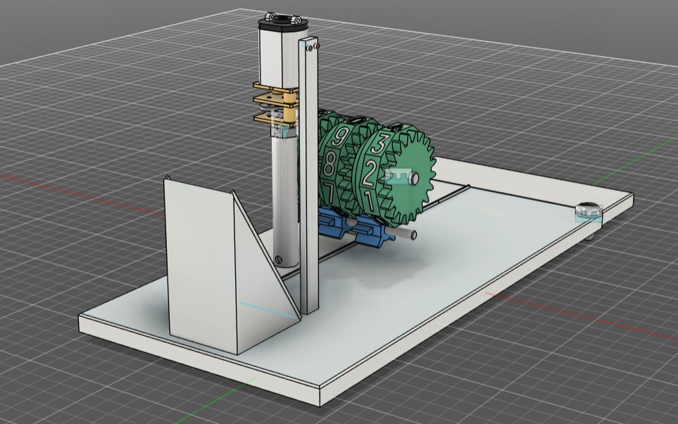678x424 pixels.
Task: Click the small screw near top of post
Action: tap(309, 48)
